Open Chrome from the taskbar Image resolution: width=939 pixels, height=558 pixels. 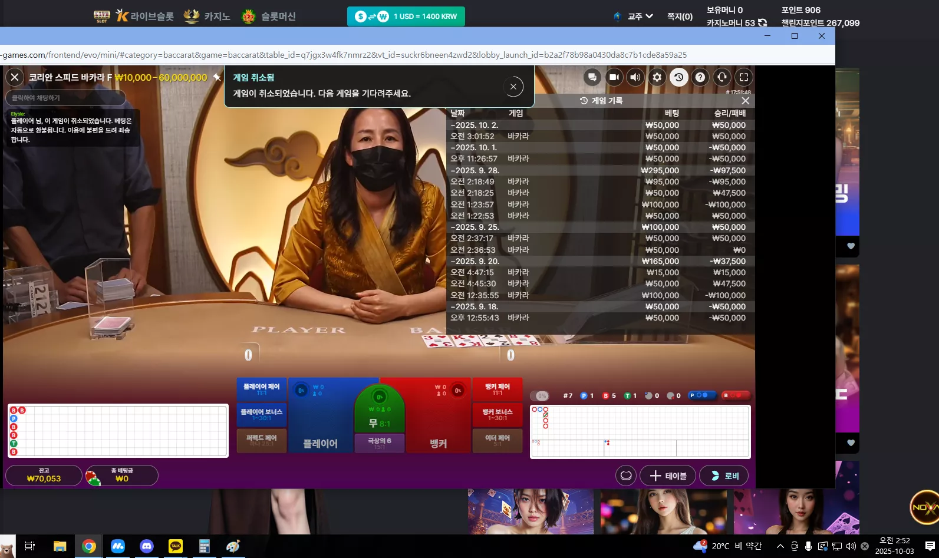click(x=89, y=546)
